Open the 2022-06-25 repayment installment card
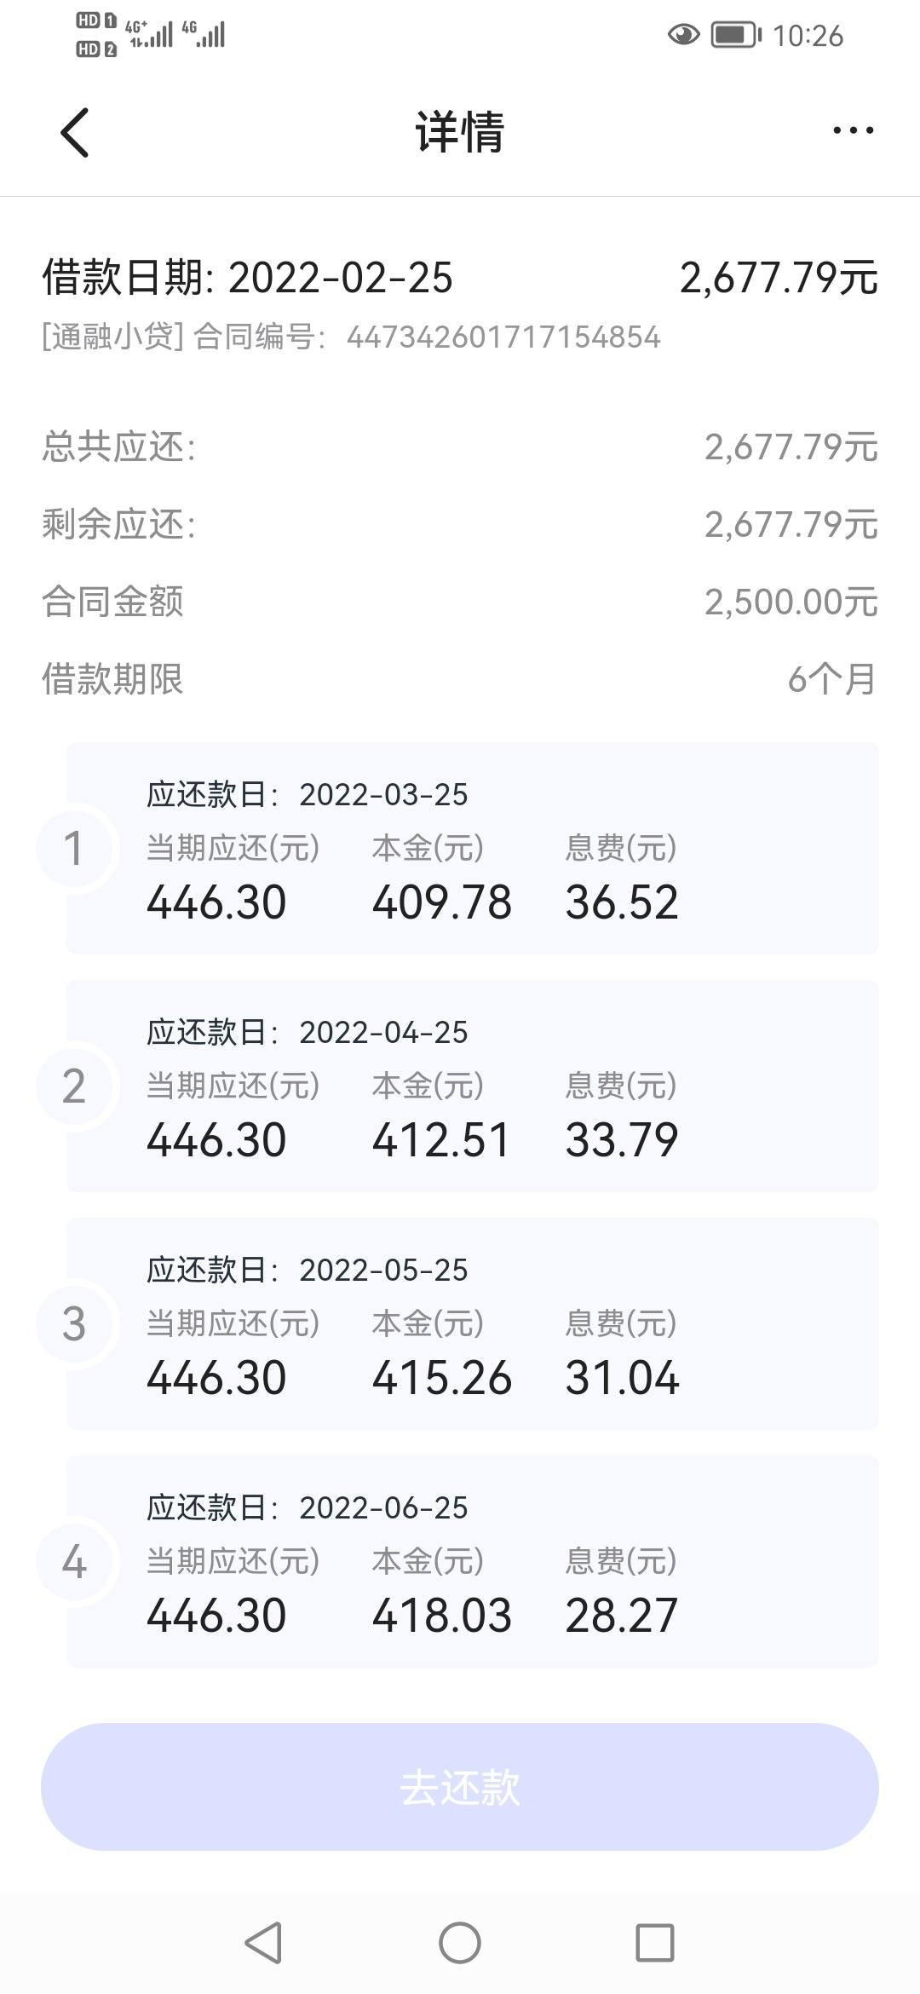This screenshot has height=1994, width=920. click(x=473, y=1562)
